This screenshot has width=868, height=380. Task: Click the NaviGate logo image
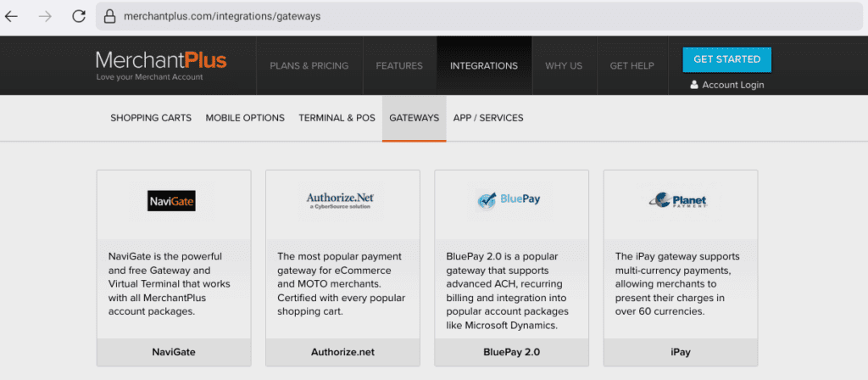click(x=172, y=200)
